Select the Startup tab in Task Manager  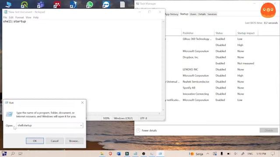pyautogui.click(x=184, y=14)
